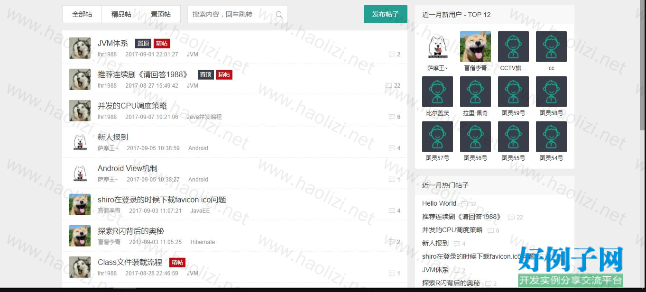The image size is (646, 292).
Task: Open Hello World in hot posts list
Action: pyautogui.click(x=439, y=203)
